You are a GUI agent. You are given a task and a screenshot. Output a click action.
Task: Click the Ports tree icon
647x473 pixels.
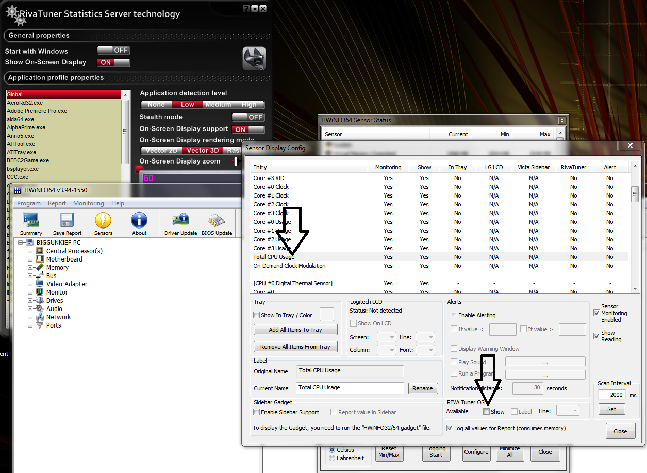(x=40, y=325)
